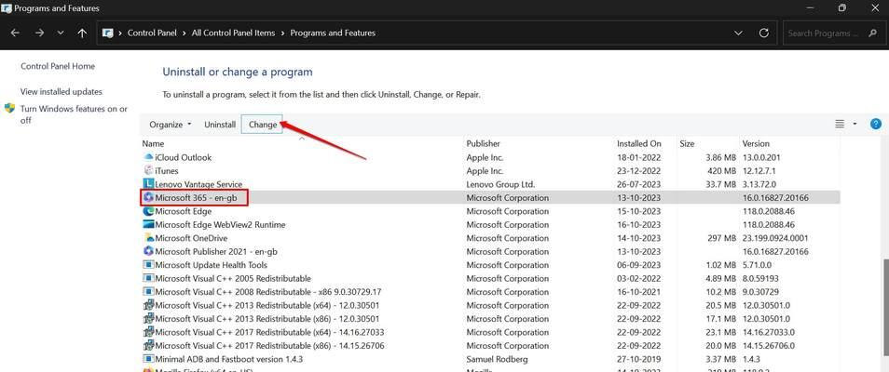Restore down the window

pyautogui.click(x=842, y=8)
